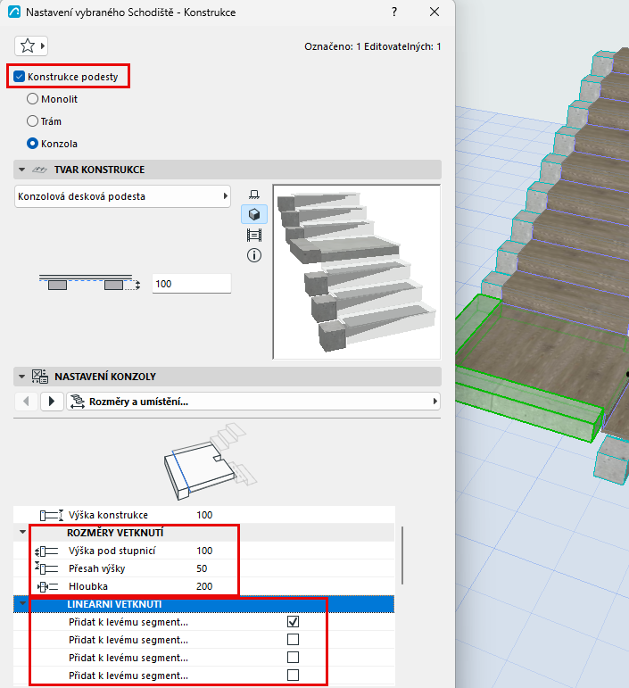Open the Konzolová desková podesta dropdown
The image size is (629, 688).
tap(122, 196)
